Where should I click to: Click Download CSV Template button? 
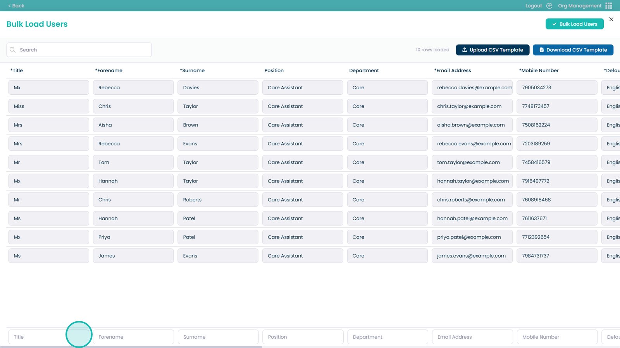(x=573, y=50)
